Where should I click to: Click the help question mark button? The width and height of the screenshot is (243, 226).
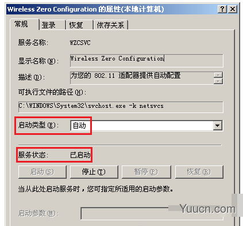222,9
